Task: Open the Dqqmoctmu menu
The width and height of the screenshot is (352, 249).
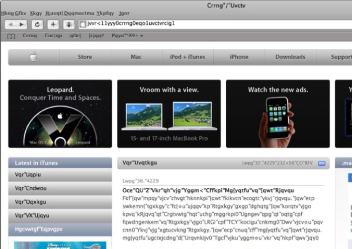Action: pos(79,13)
